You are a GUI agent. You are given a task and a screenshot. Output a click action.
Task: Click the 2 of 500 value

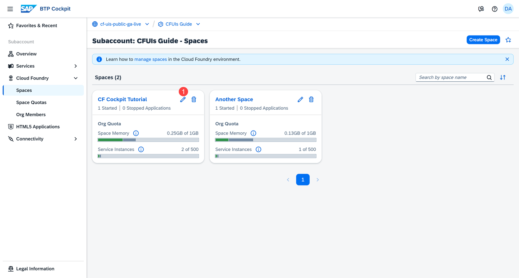tap(190, 149)
